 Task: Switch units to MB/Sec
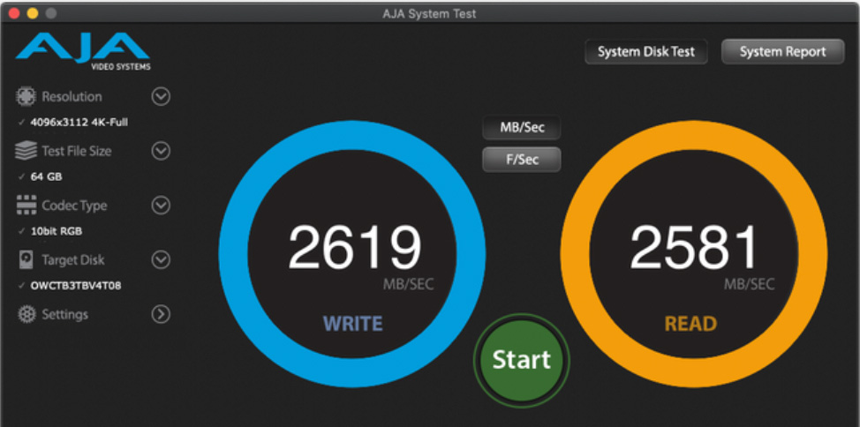pos(522,127)
